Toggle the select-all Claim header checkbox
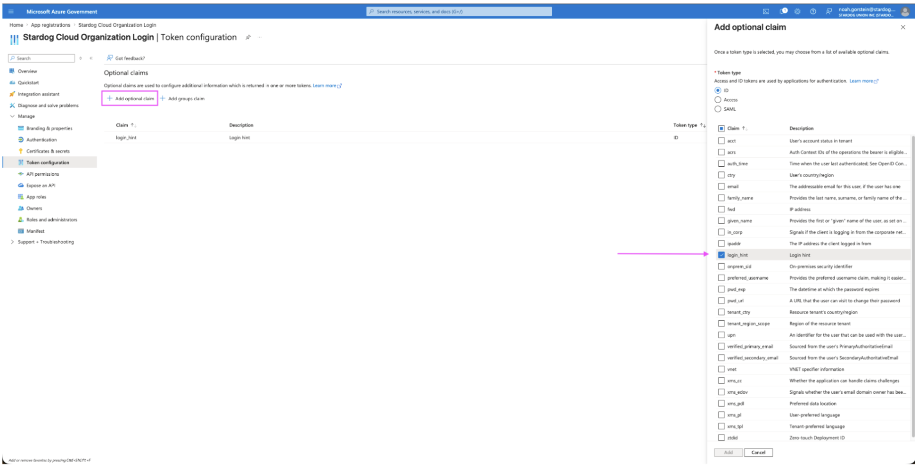 point(721,129)
